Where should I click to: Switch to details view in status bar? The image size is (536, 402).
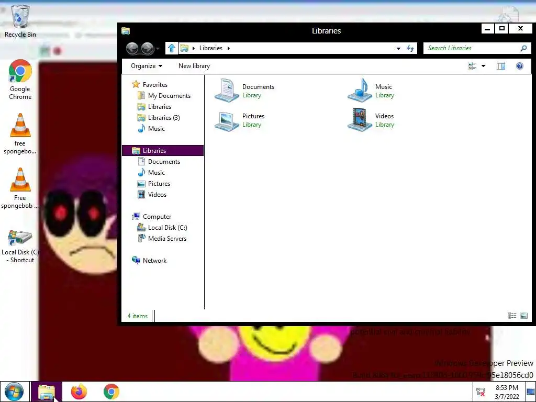click(x=512, y=316)
